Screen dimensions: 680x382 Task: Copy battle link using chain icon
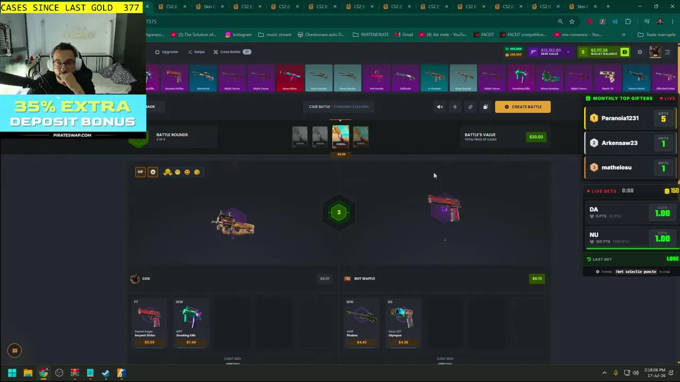(x=470, y=107)
